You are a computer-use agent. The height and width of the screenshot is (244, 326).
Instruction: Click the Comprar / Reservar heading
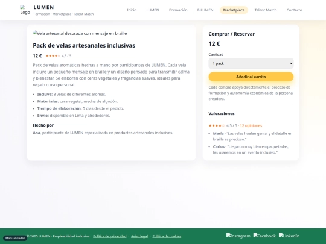pyautogui.click(x=232, y=34)
